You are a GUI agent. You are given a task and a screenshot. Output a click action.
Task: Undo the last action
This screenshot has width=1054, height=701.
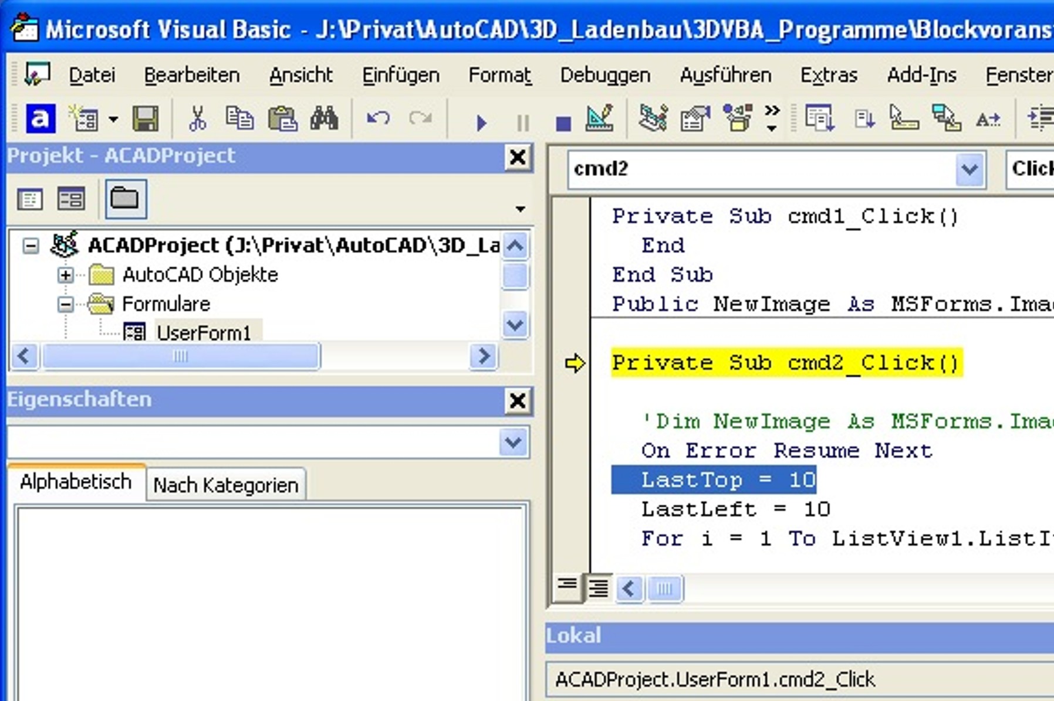tap(379, 120)
